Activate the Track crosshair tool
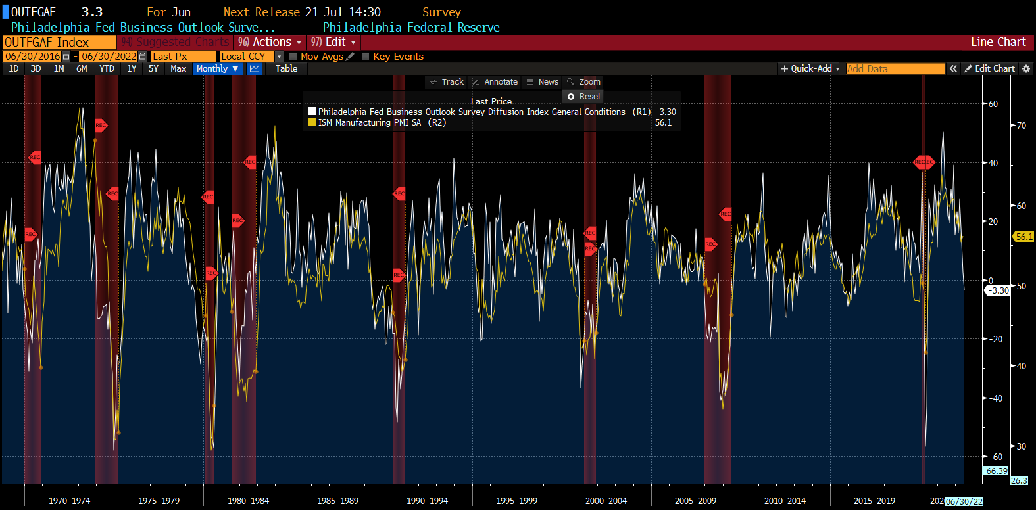The width and height of the screenshot is (1036, 510). click(446, 82)
